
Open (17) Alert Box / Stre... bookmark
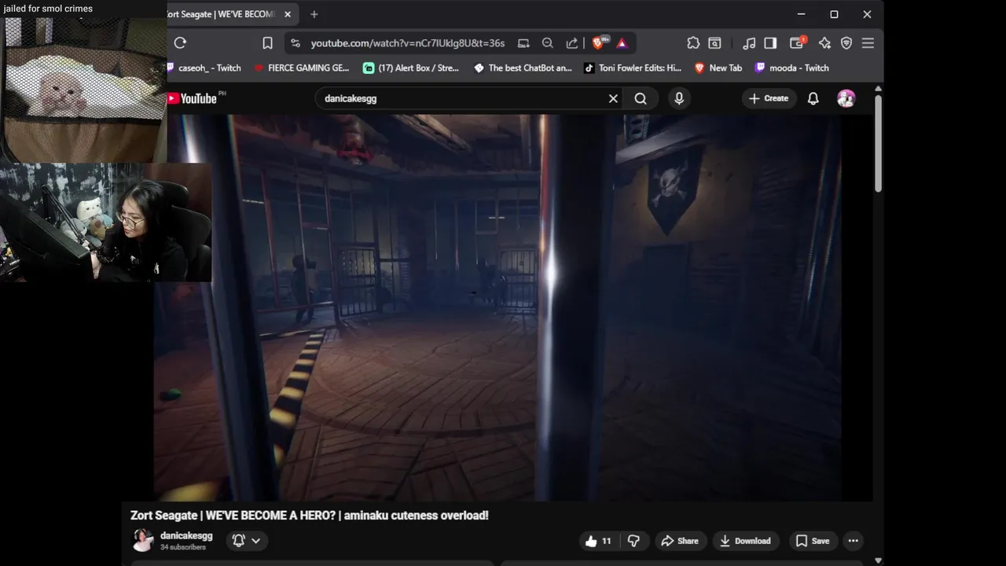pos(411,68)
